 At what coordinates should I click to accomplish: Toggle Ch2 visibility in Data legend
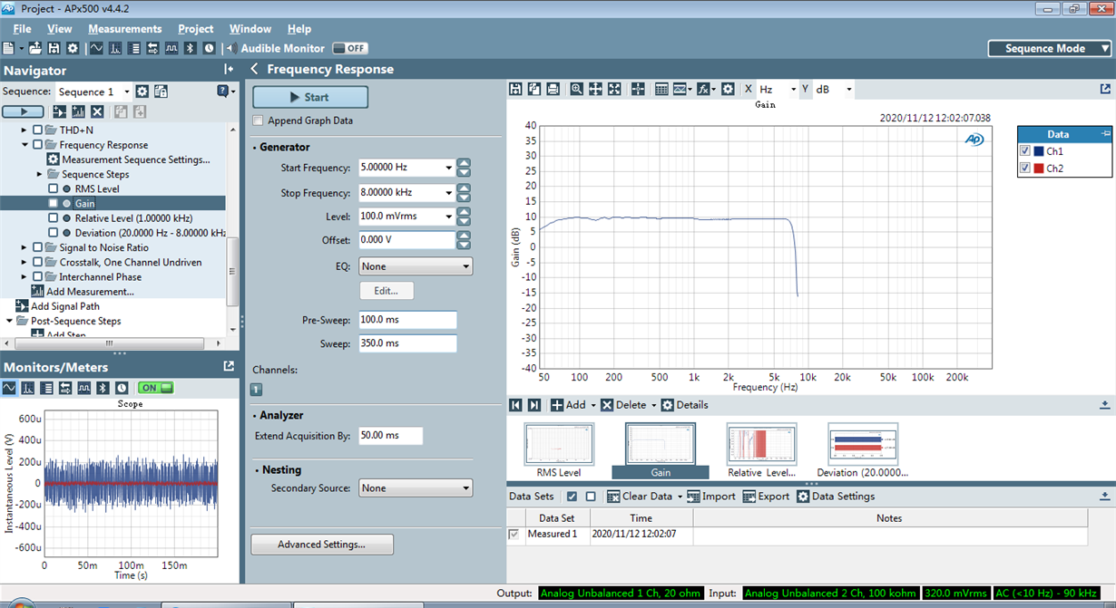pos(1025,169)
